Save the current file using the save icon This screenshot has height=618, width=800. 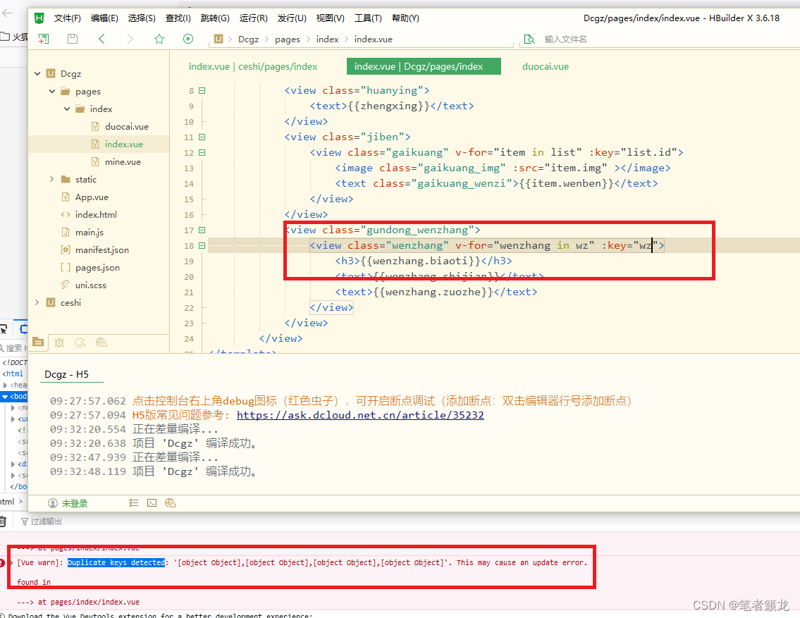click(x=73, y=39)
